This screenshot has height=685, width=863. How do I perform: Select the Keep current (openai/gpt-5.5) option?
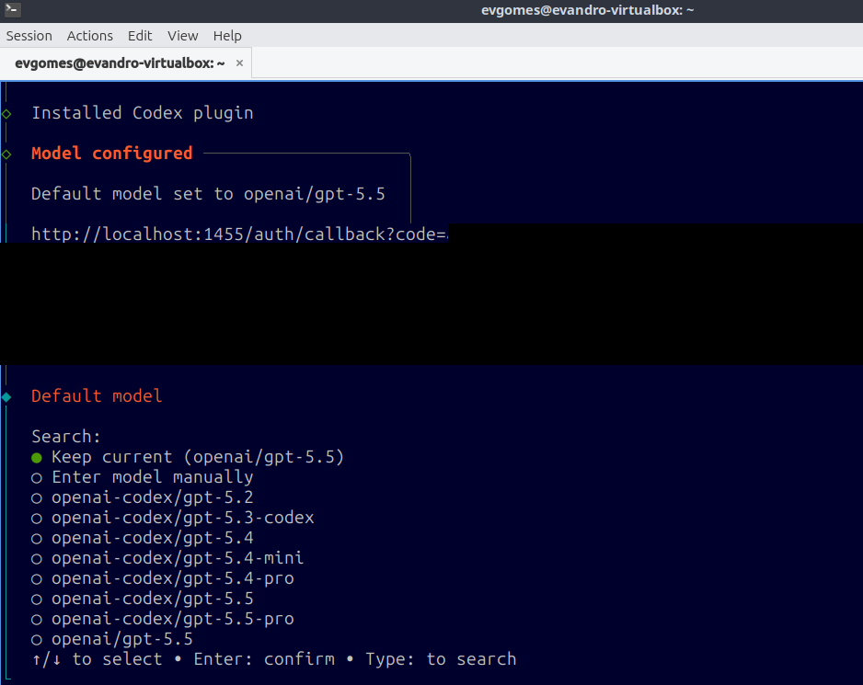[188, 457]
